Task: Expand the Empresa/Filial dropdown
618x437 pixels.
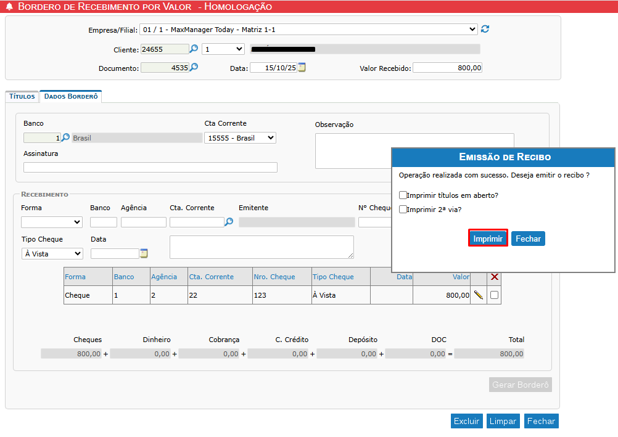Action: pyautogui.click(x=308, y=29)
